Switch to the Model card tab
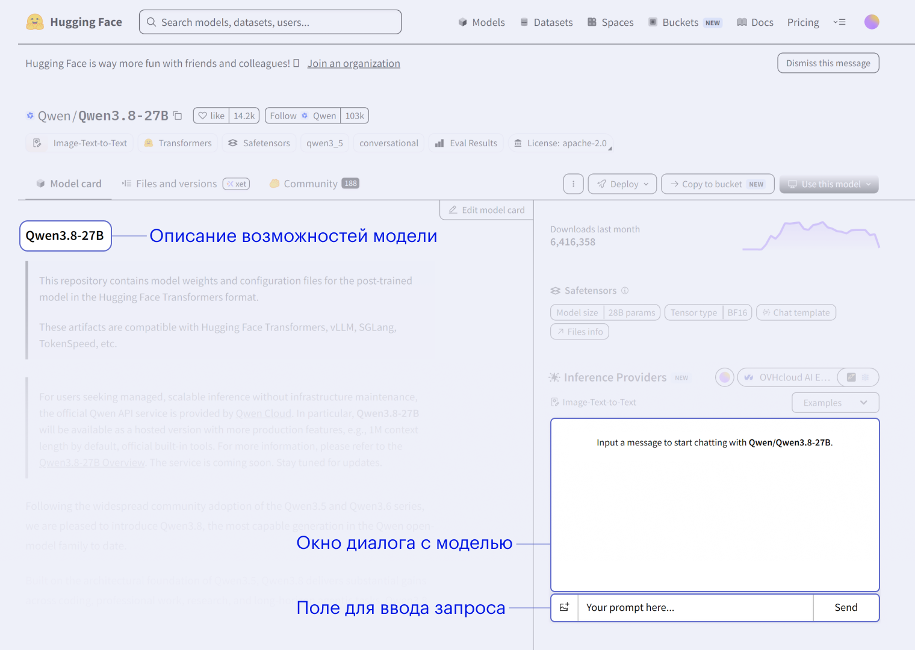 (69, 184)
